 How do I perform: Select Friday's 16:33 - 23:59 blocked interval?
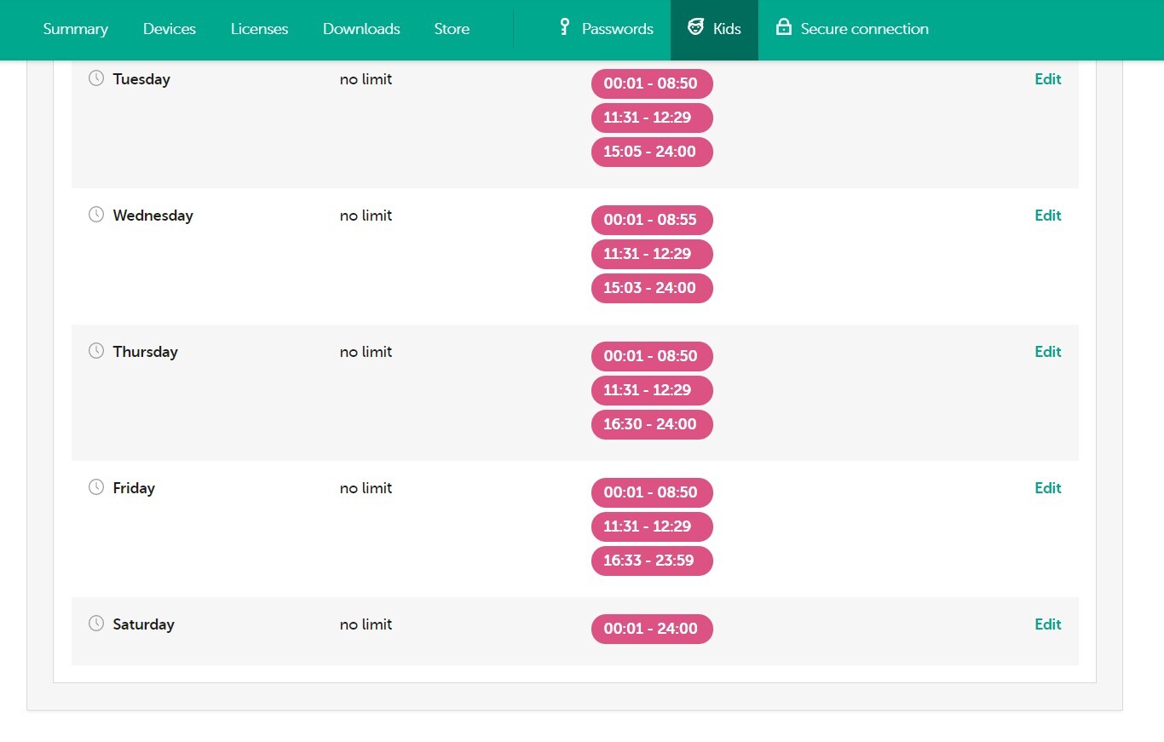click(652, 561)
